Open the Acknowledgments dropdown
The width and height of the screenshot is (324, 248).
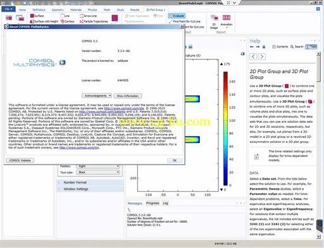pos(97,96)
